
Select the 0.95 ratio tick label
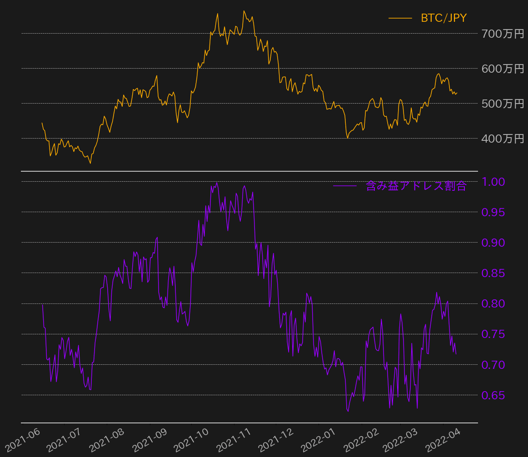493,212
